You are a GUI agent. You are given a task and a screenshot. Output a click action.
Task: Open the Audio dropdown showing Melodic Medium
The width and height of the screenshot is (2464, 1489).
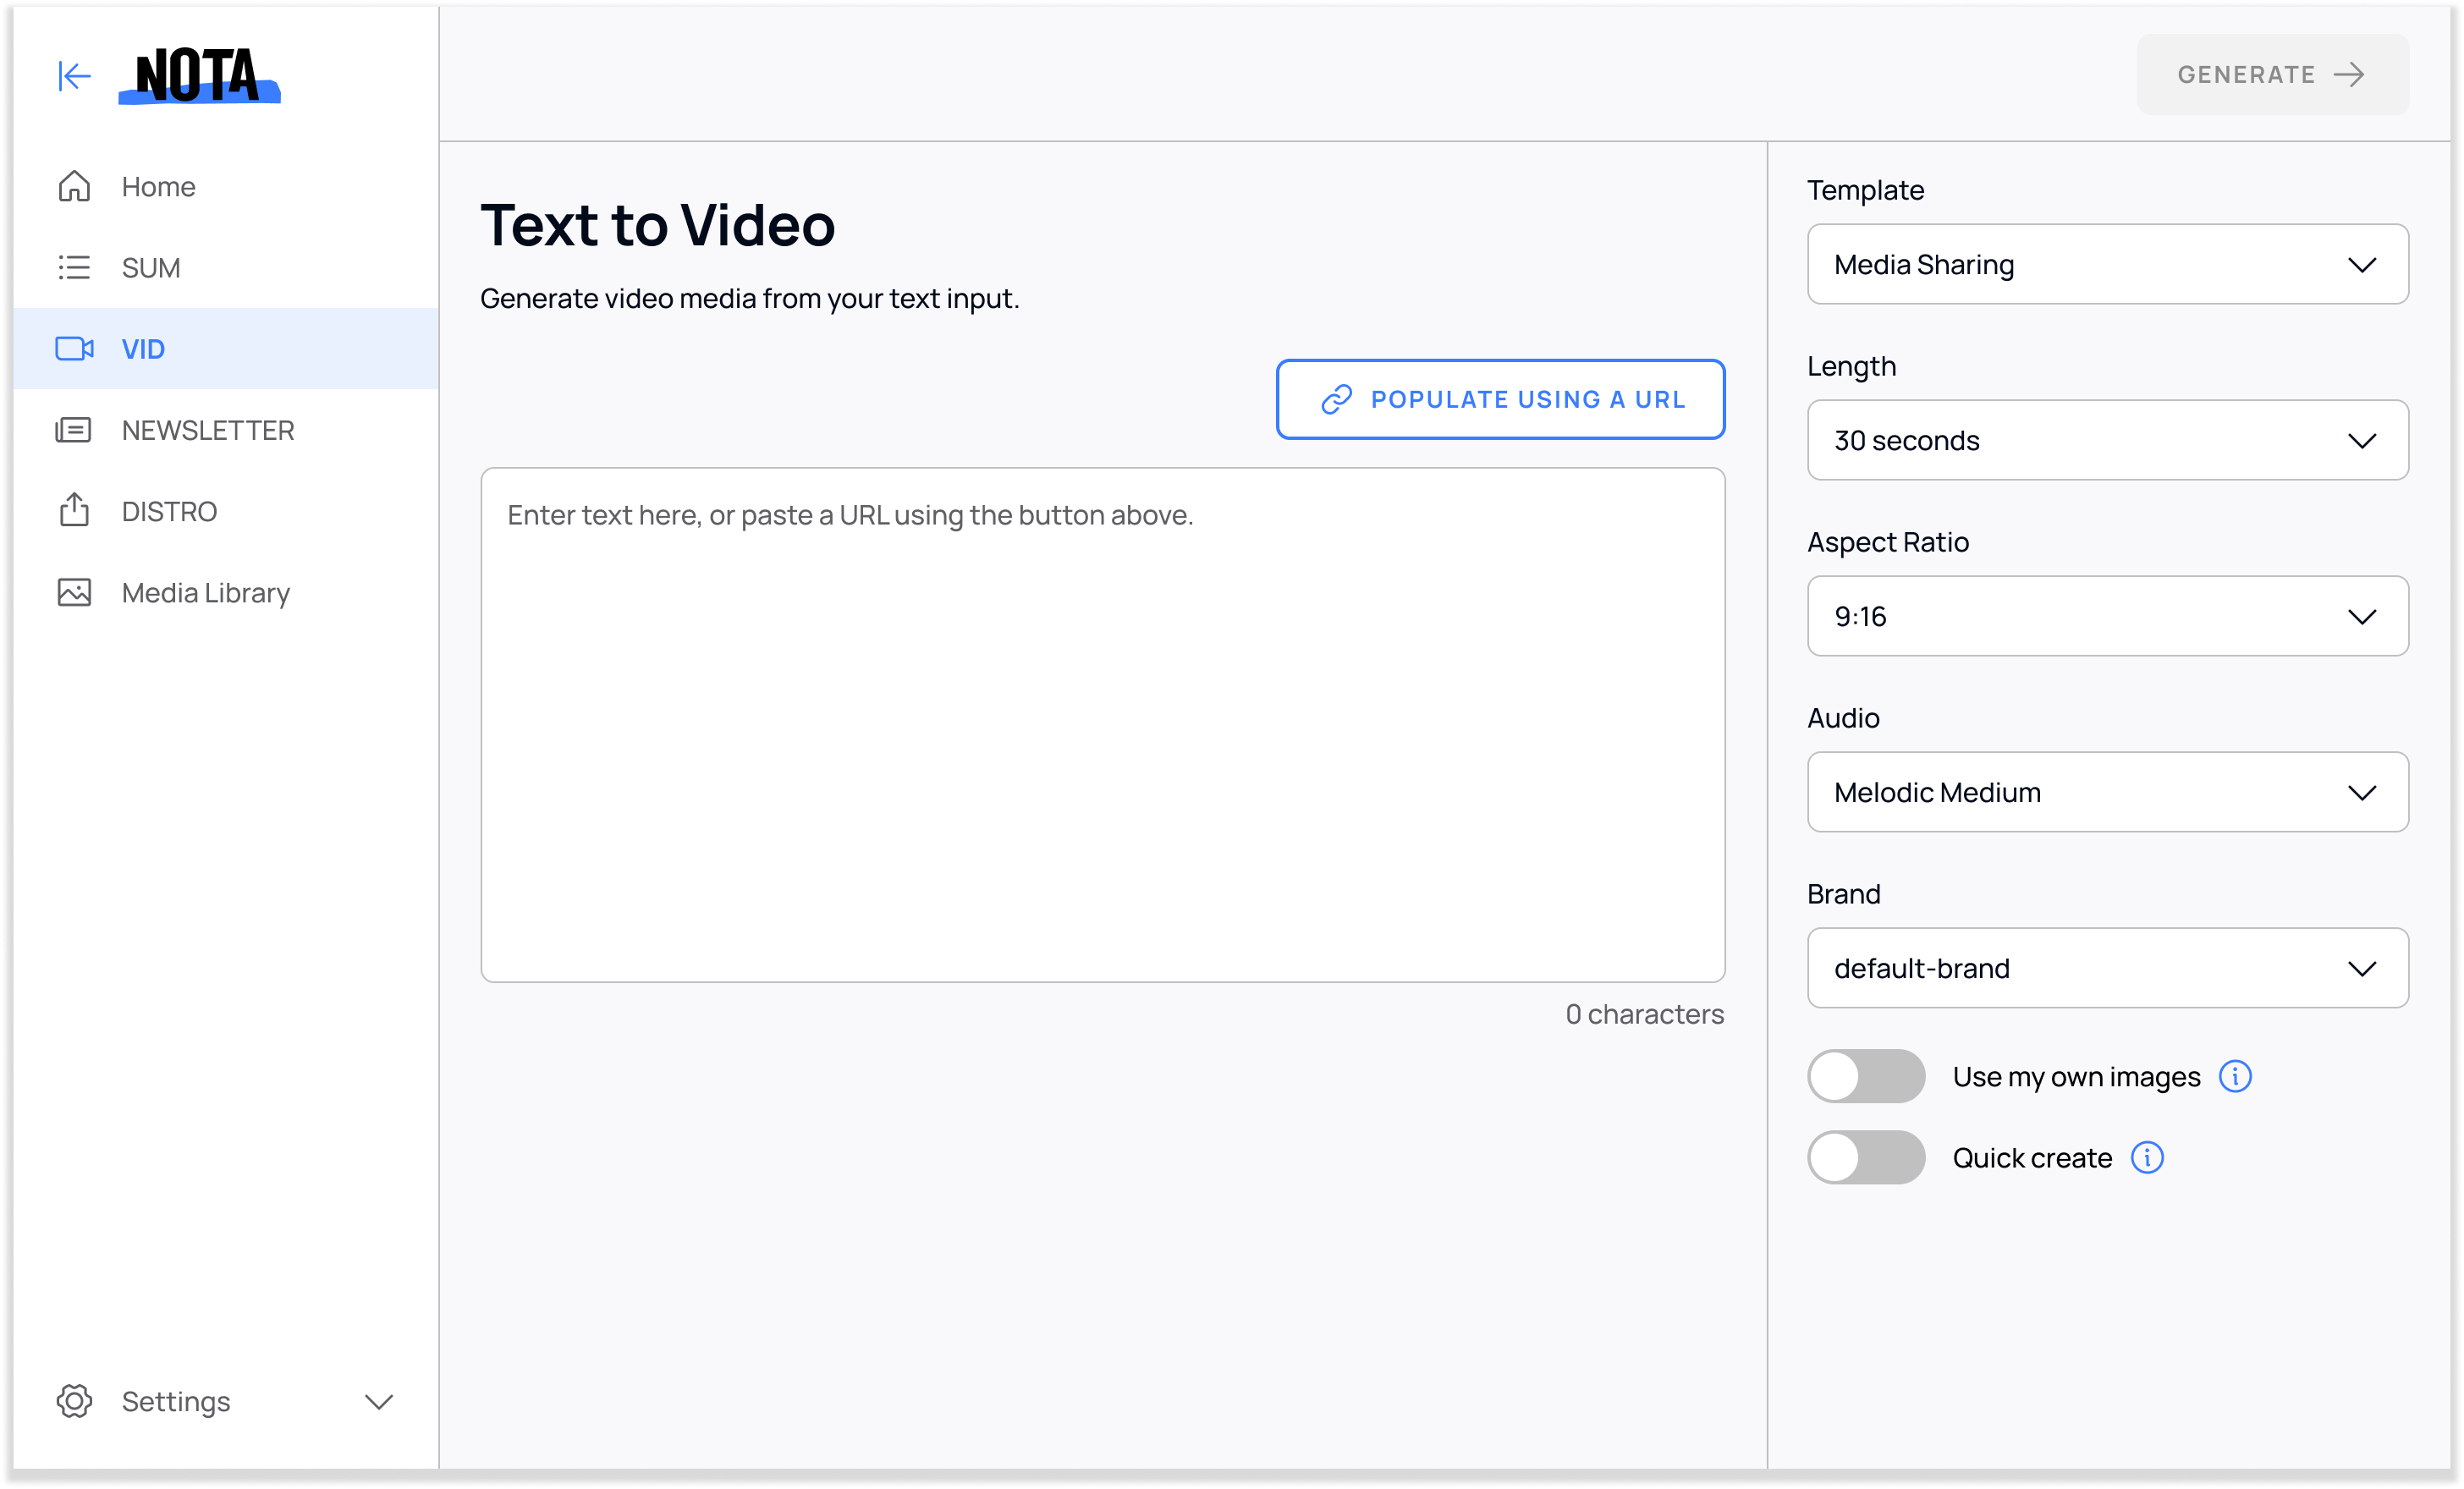click(2107, 793)
